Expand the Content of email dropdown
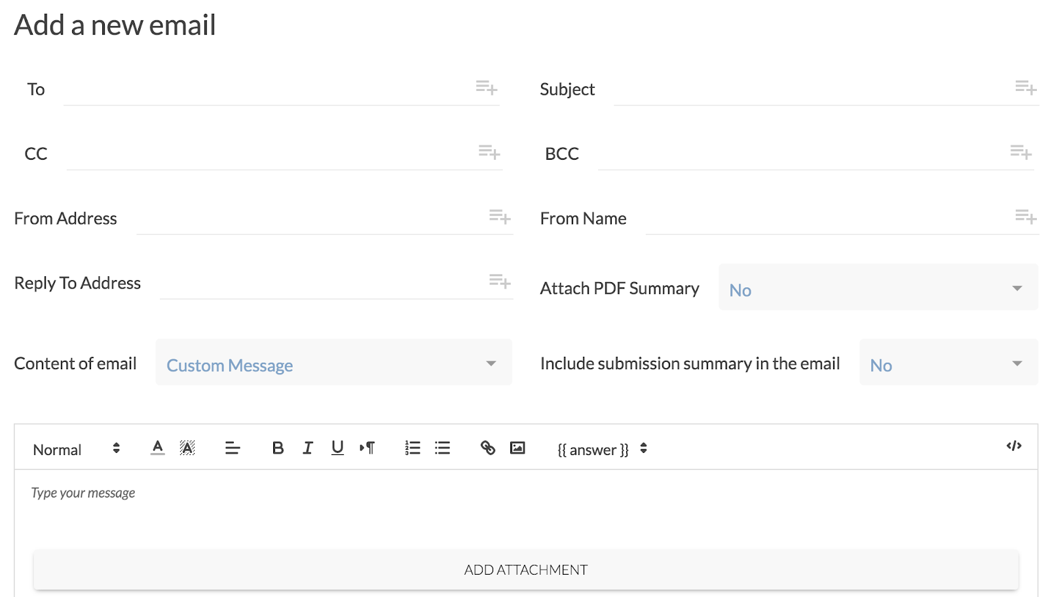 coord(333,363)
